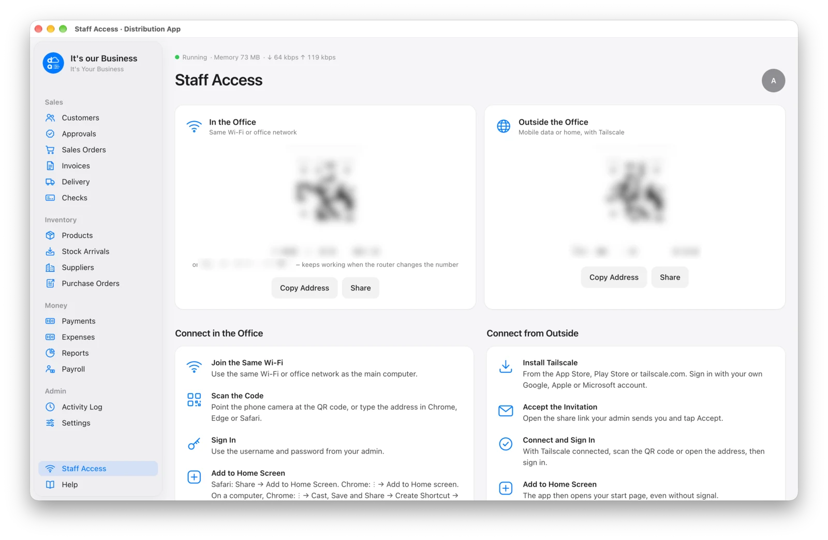The height and width of the screenshot is (540, 828).
Task: Click the Approvals checkmark icon
Action: coord(50,134)
